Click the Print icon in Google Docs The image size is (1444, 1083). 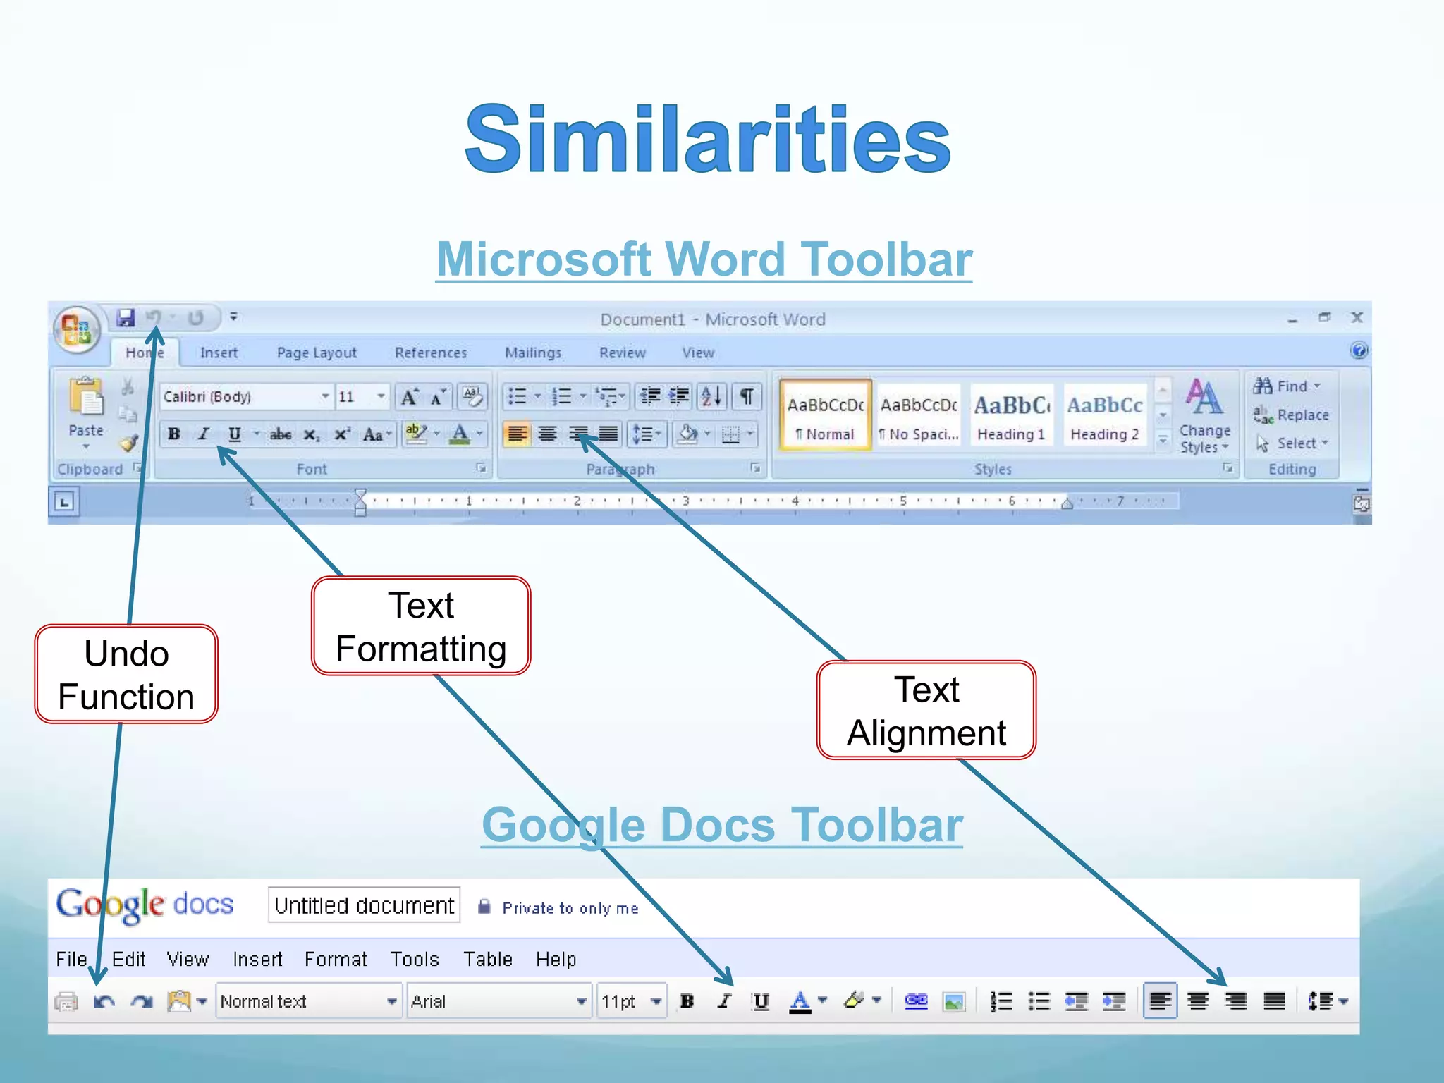pyautogui.click(x=67, y=1001)
